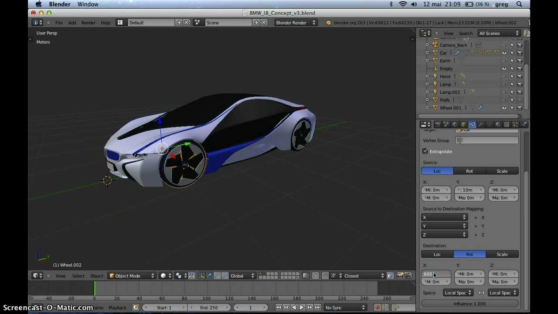Open the Global orientation dropdown

tap(242, 276)
